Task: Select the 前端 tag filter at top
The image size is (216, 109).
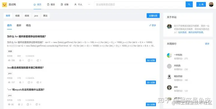Action: click(27, 16)
